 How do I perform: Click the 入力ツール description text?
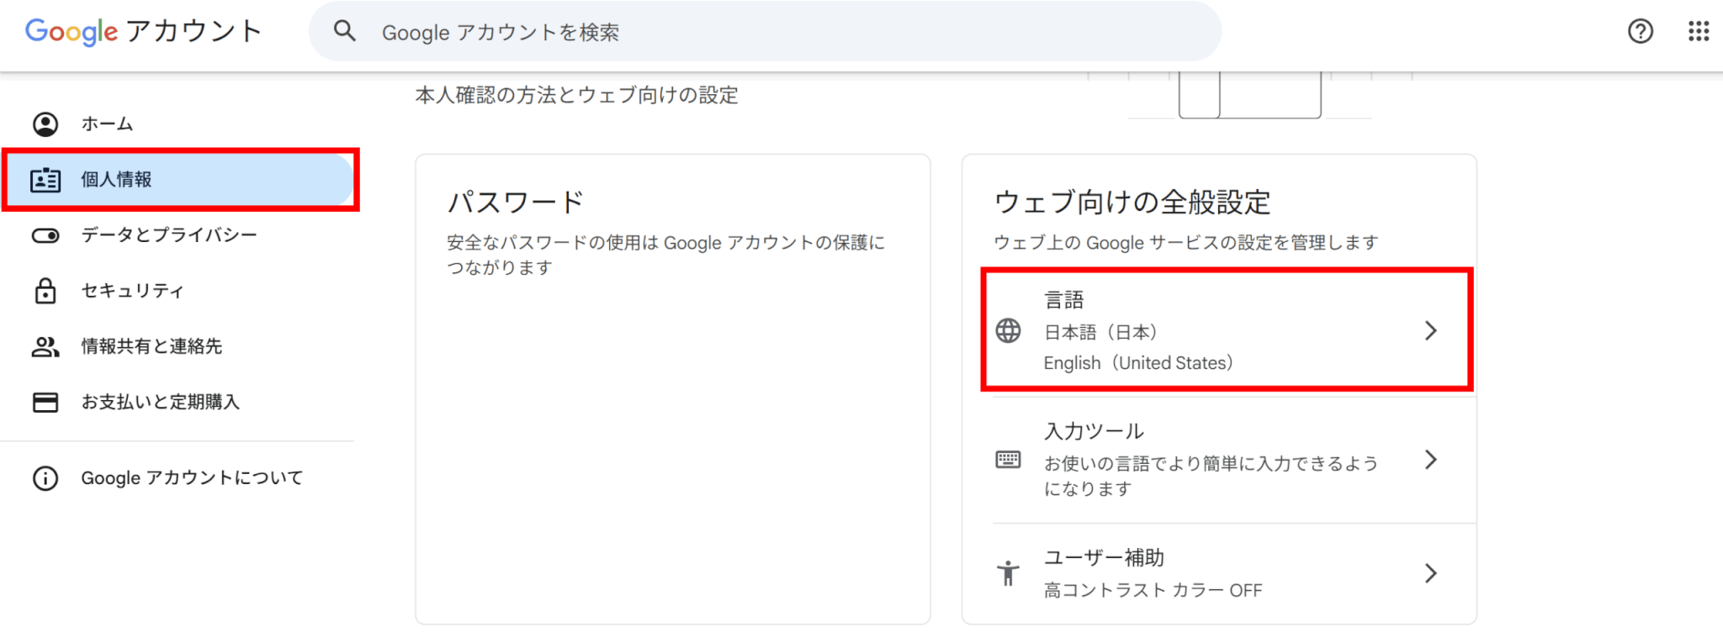click(x=1211, y=476)
